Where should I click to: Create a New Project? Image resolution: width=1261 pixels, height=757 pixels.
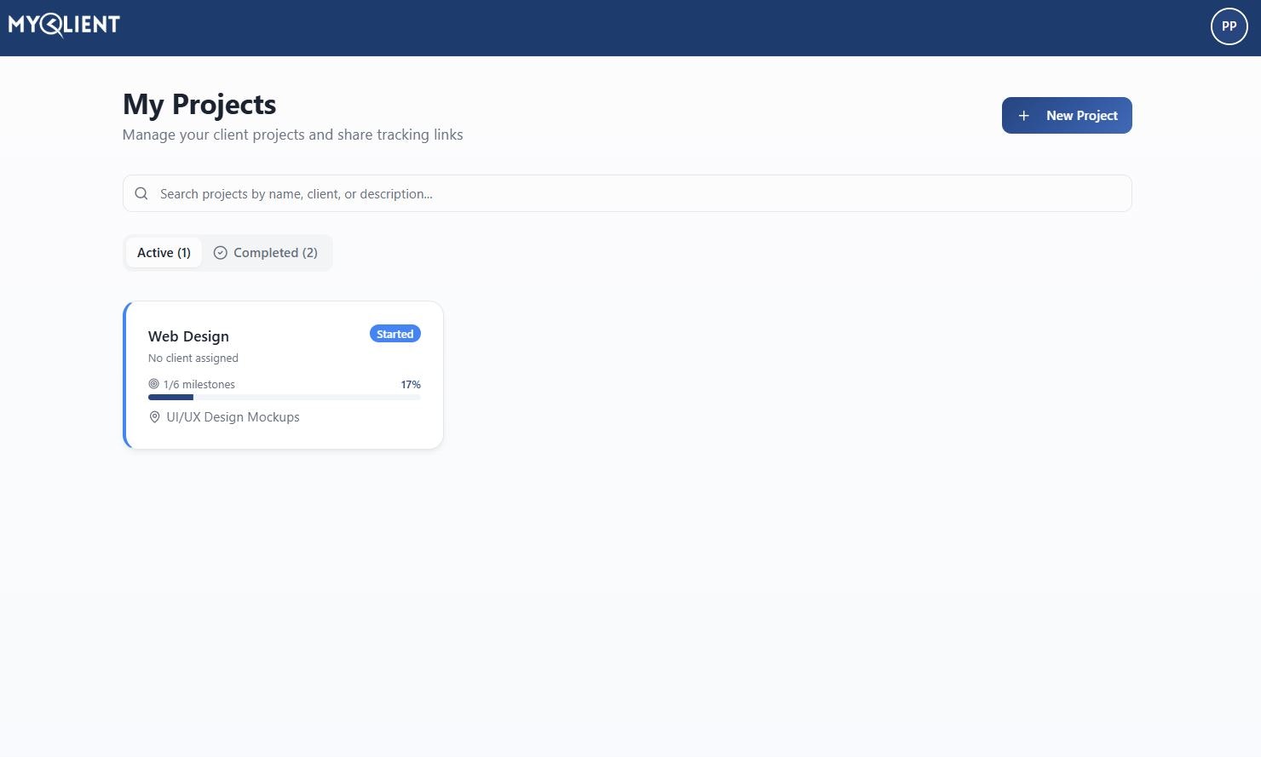[1067, 116]
